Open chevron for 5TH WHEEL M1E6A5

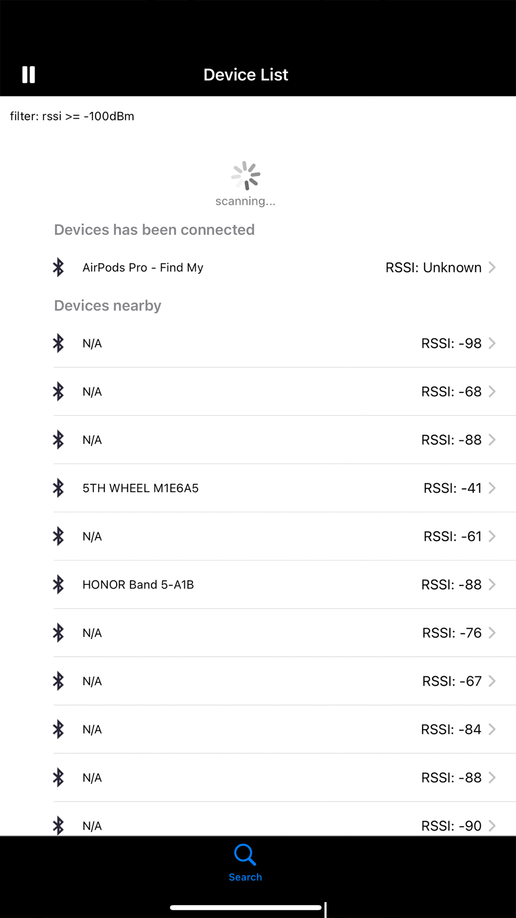tap(492, 488)
